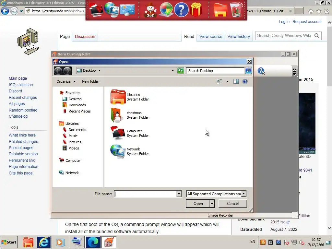The height and width of the screenshot is (249, 332).
Task: Click the EN language indicator in taskbar
Action: tap(253, 242)
